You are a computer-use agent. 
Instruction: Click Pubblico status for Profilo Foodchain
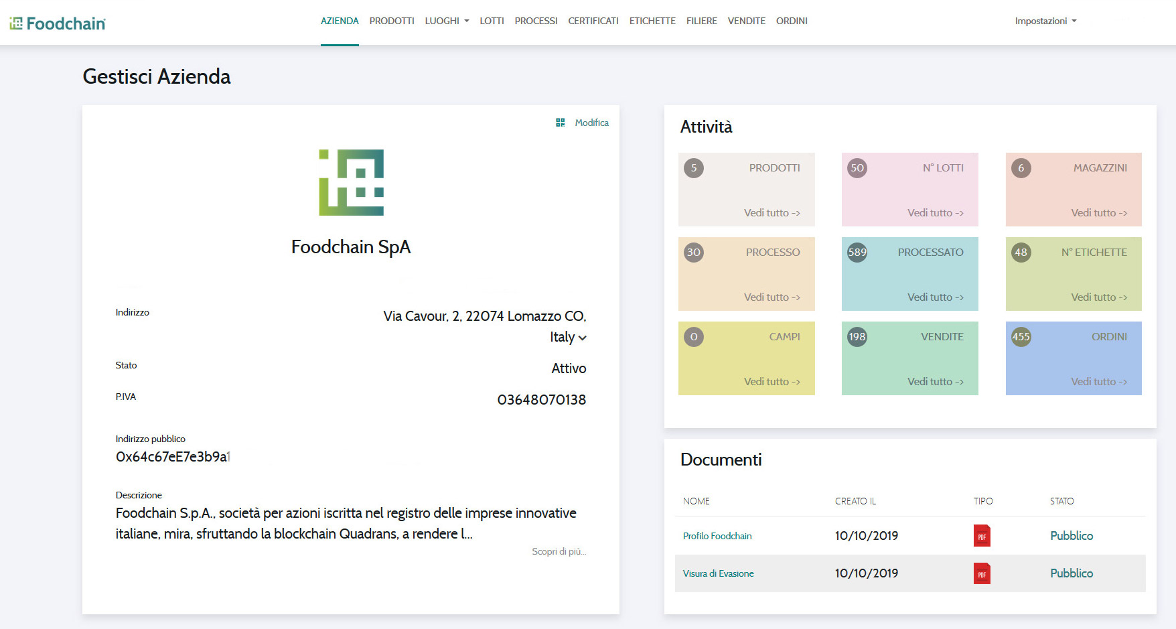1072,536
